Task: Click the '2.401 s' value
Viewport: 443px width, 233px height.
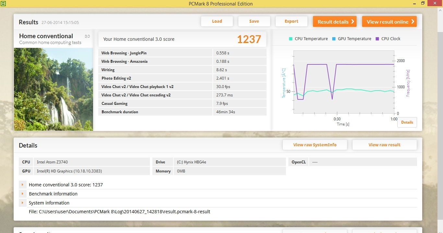Action: coord(223,78)
